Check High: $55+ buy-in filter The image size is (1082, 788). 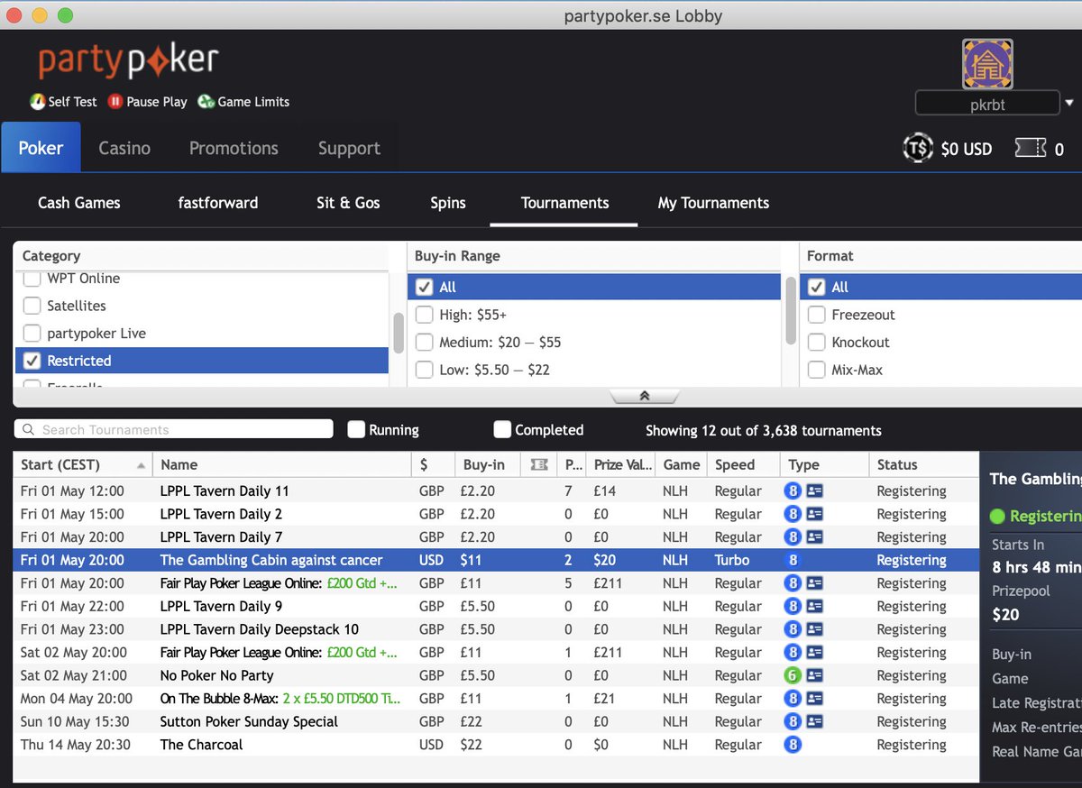pyautogui.click(x=424, y=315)
